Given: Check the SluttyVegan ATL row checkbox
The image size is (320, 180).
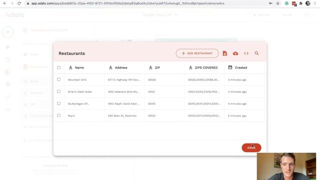Looking at the screenshot, I should coord(59,103).
